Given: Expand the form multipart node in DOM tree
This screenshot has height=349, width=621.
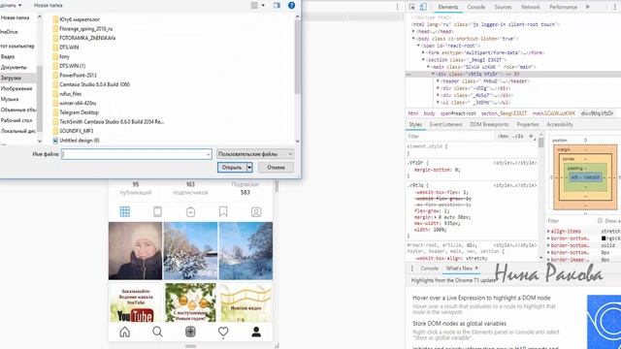Looking at the screenshot, I should pos(423,52).
